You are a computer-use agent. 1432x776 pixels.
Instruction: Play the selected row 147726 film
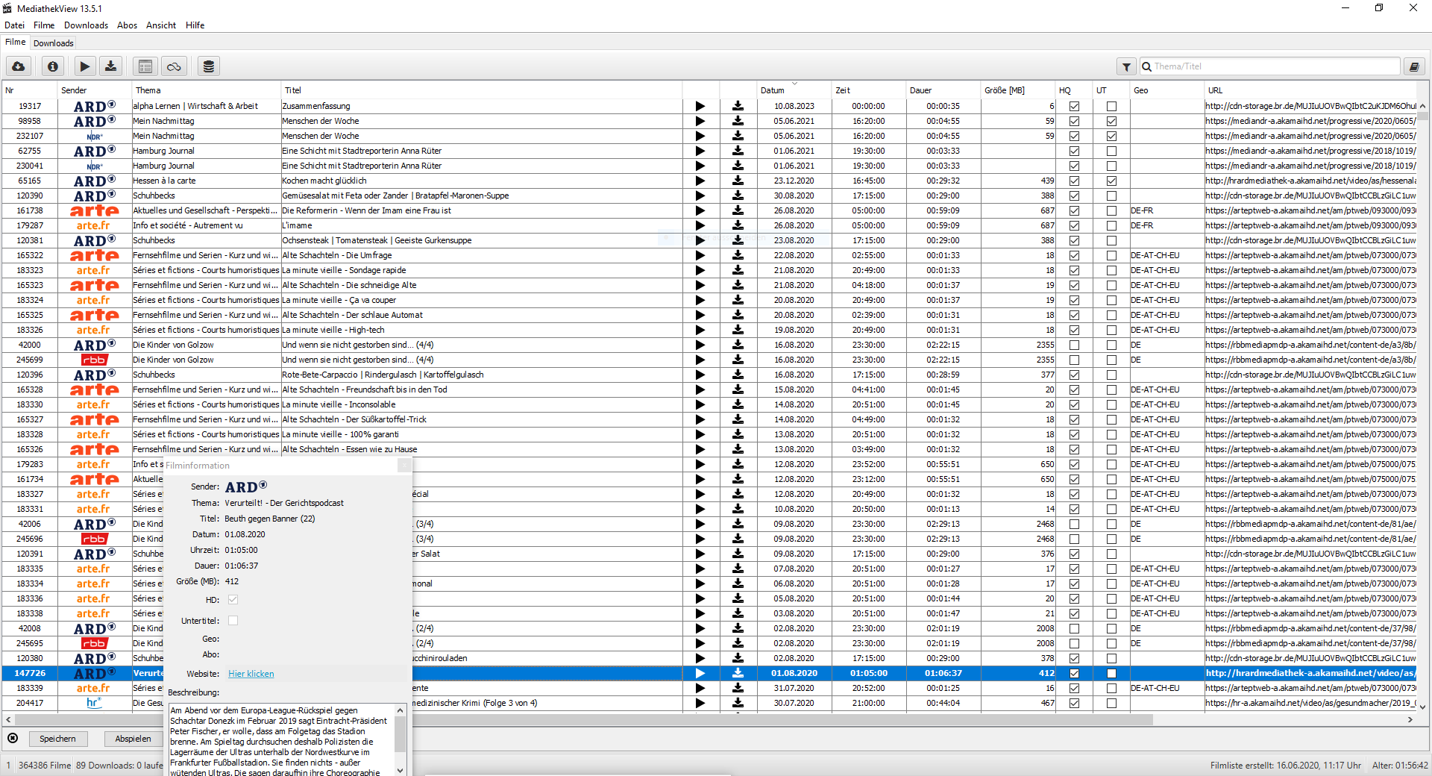700,673
